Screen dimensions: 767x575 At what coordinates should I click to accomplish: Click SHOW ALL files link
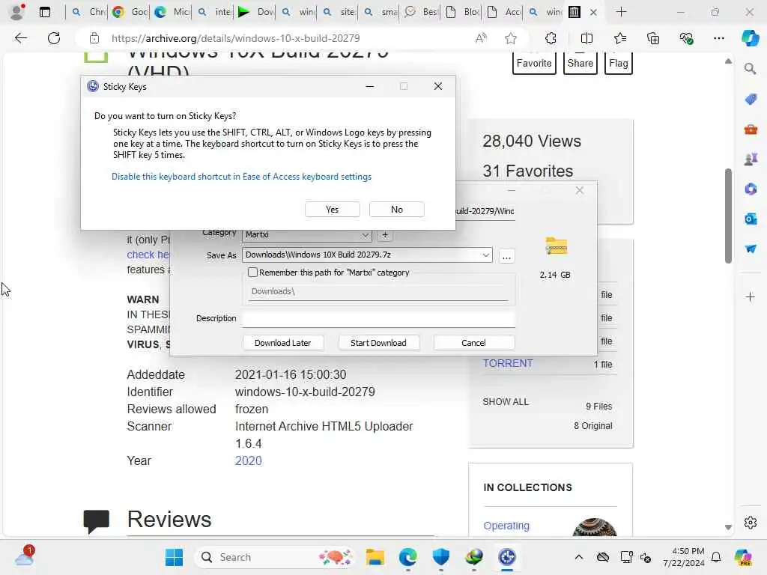tap(506, 402)
